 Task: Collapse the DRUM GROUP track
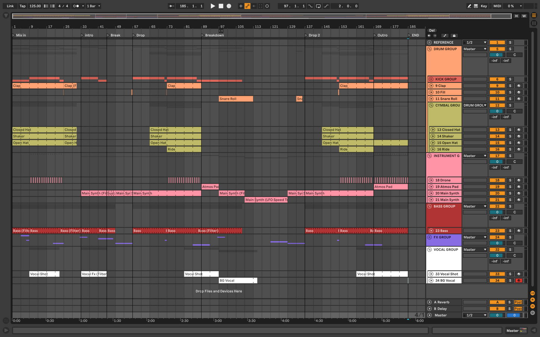pyautogui.click(x=429, y=49)
